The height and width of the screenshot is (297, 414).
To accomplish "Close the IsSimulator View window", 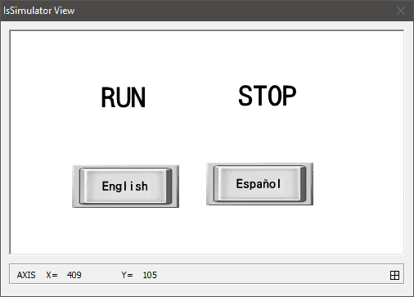I will pos(401,11).
